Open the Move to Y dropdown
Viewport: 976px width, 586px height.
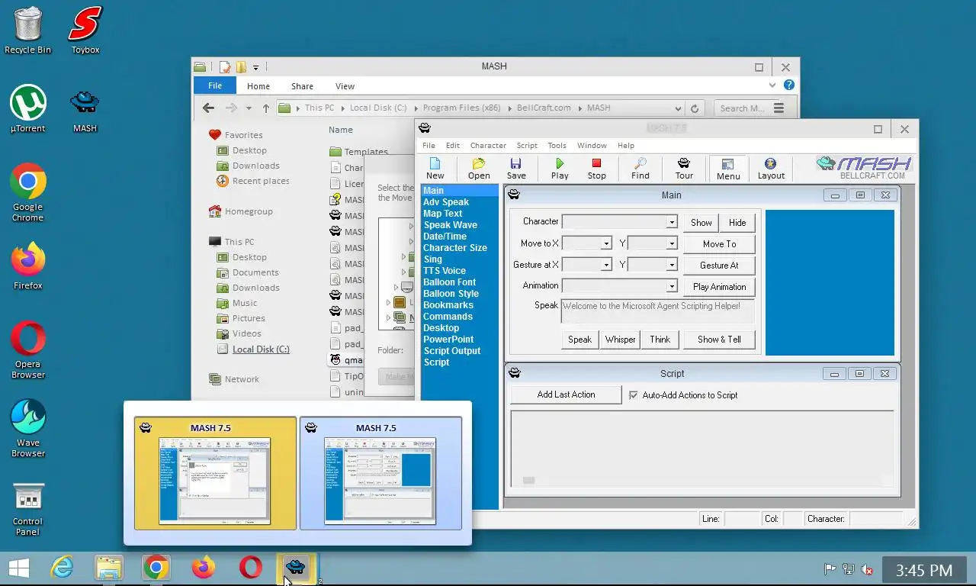(672, 243)
